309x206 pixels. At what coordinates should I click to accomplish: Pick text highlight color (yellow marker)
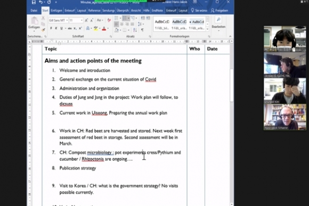95,29
